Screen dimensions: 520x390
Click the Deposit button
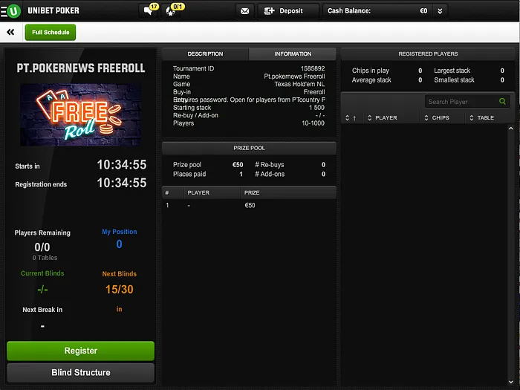click(288, 11)
